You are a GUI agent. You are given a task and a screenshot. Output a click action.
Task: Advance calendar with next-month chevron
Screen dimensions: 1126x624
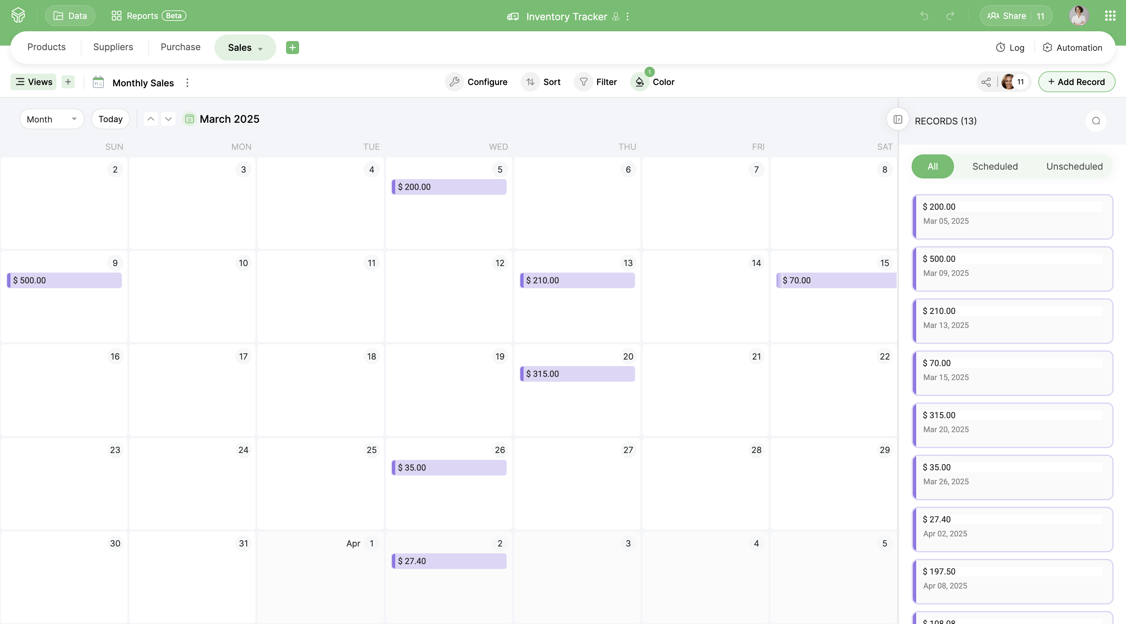(168, 119)
